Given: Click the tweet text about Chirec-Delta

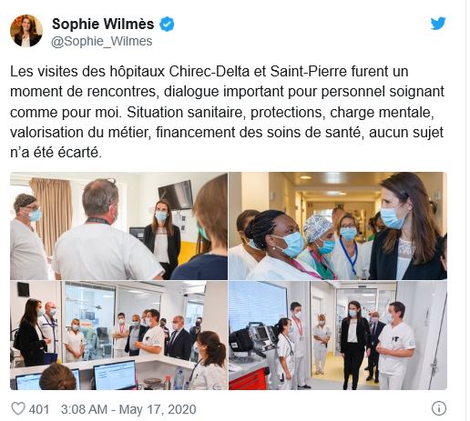Looking at the screenshot, I should pos(227,112).
